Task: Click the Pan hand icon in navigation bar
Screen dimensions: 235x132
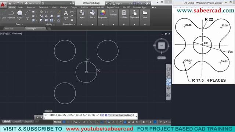Action: (169, 76)
